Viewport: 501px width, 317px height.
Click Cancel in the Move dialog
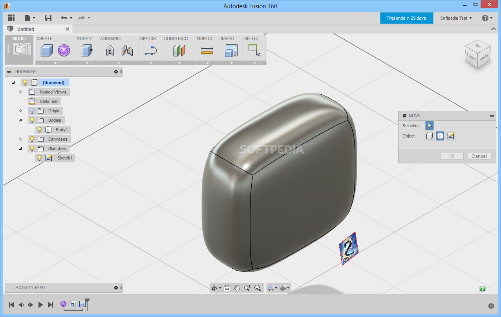pos(479,156)
